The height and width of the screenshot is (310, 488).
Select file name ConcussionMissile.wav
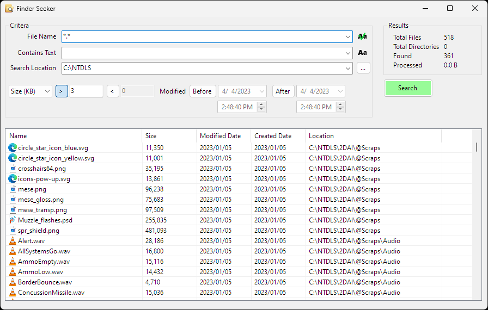(x=51, y=292)
